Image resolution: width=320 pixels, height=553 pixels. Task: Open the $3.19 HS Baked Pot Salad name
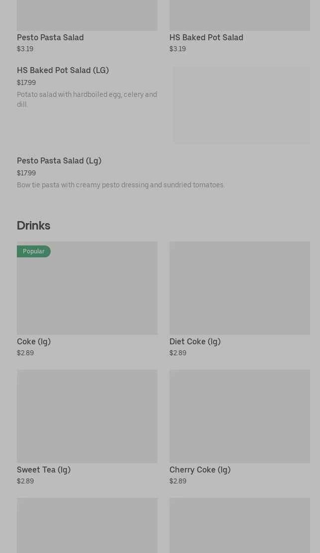206,38
